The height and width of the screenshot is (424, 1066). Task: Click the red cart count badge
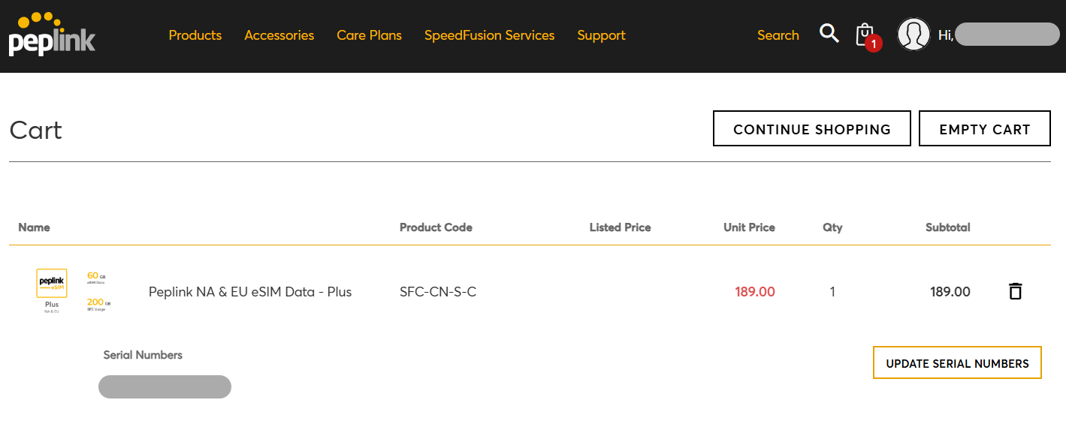click(x=873, y=44)
